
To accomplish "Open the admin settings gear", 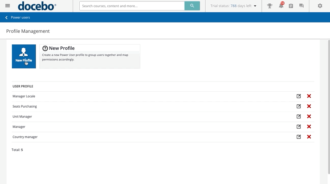I will pos(320,6).
